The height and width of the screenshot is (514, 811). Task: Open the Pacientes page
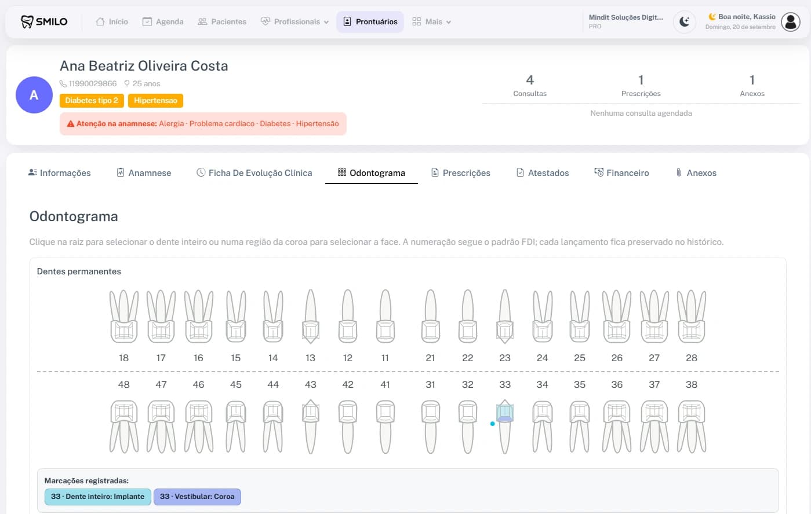tap(222, 22)
